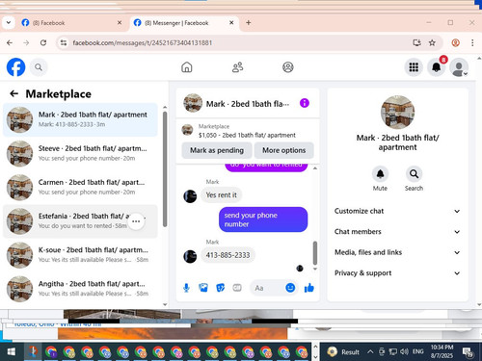Open the Mark conversation in the list
This screenshot has width=482, height=361.
tap(80, 119)
